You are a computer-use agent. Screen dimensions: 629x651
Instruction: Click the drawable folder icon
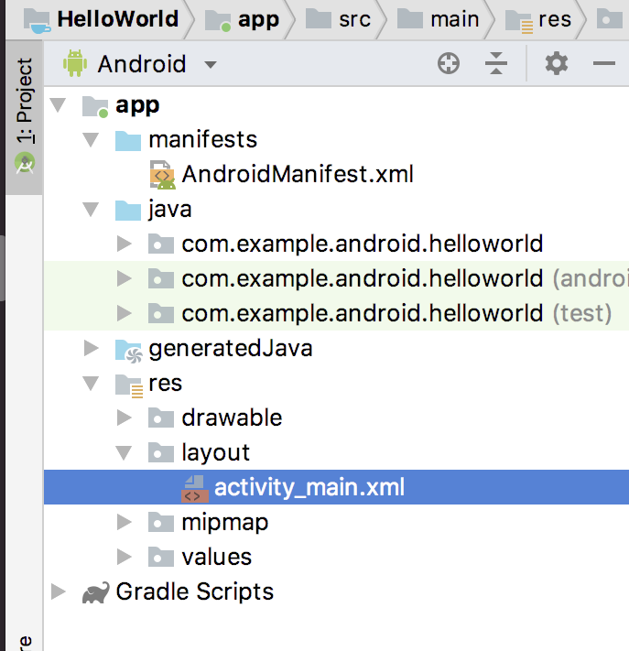point(161,418)
